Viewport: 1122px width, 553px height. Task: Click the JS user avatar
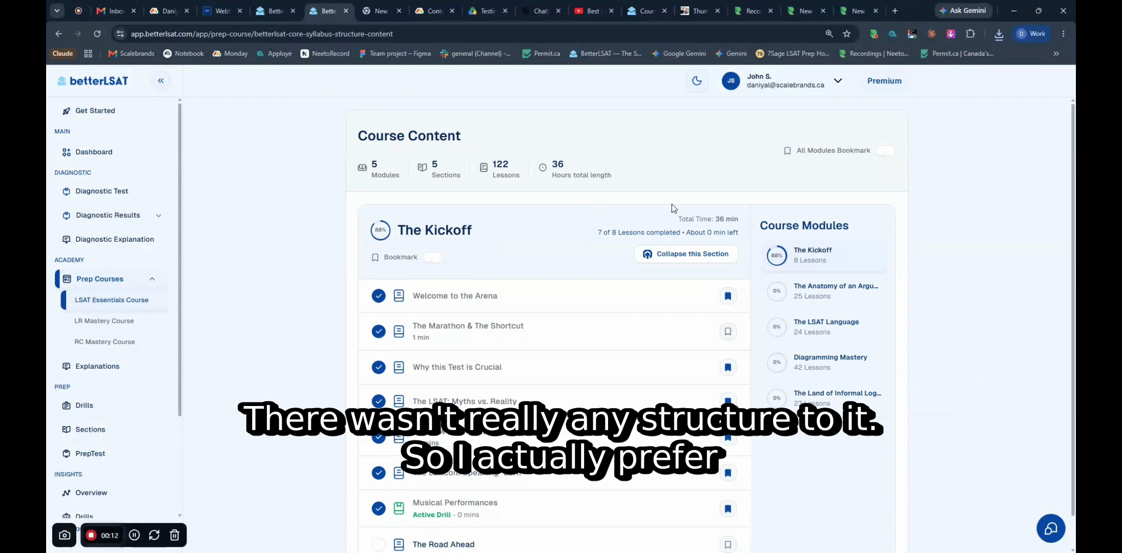point(731,81)
